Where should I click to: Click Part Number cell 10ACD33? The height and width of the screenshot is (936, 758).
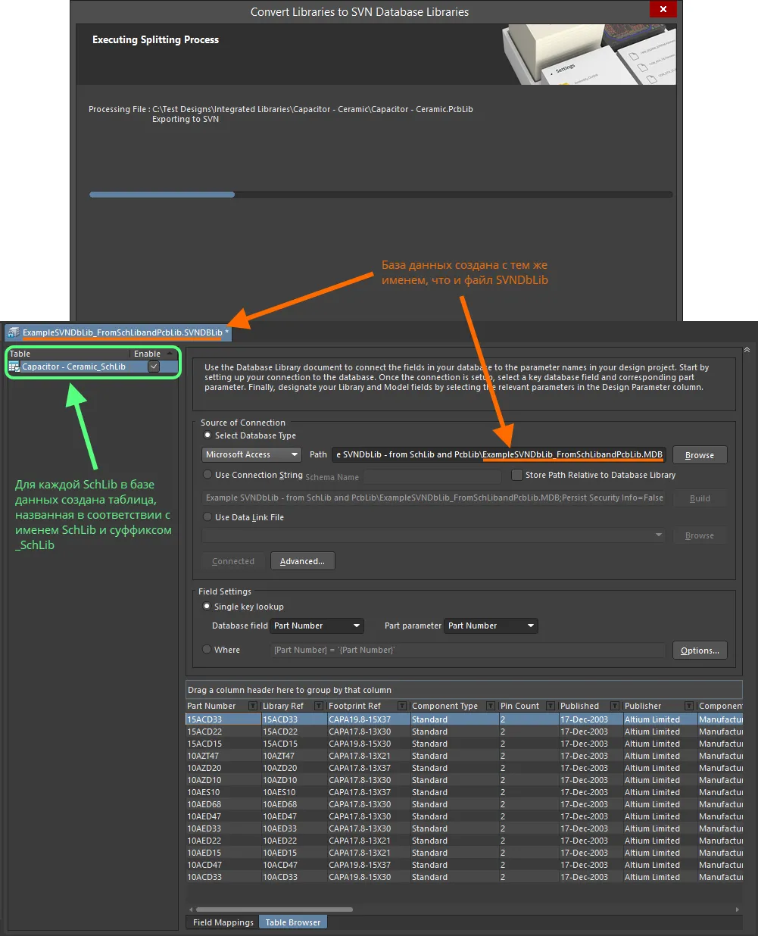[223, 877]
